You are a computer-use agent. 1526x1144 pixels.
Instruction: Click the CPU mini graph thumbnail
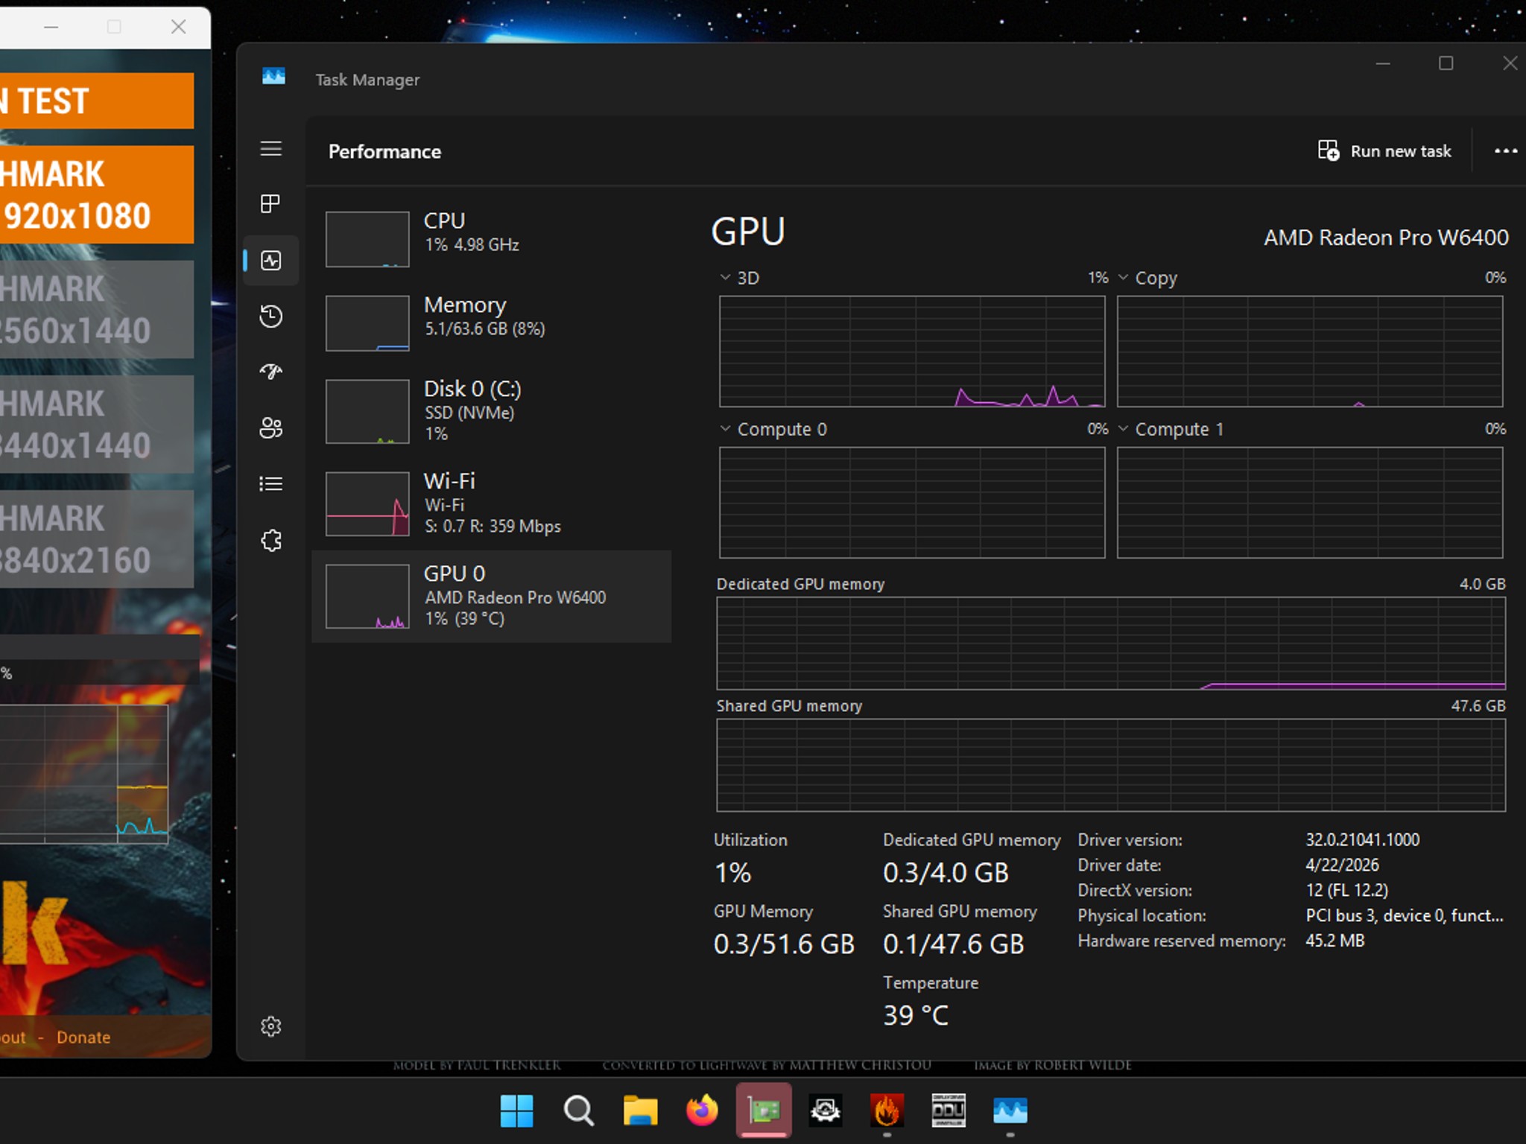367,239
